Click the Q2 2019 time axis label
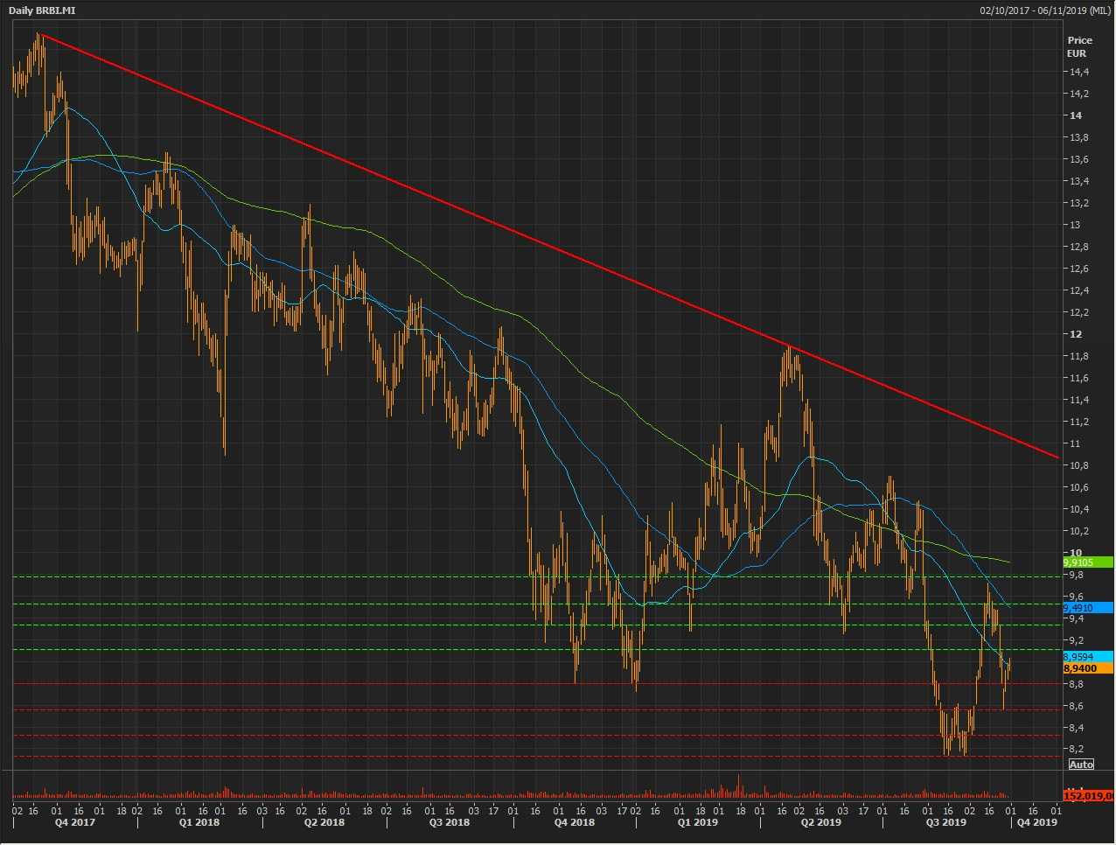Viewport: 1116px width, 845px height. click(821, 822)
